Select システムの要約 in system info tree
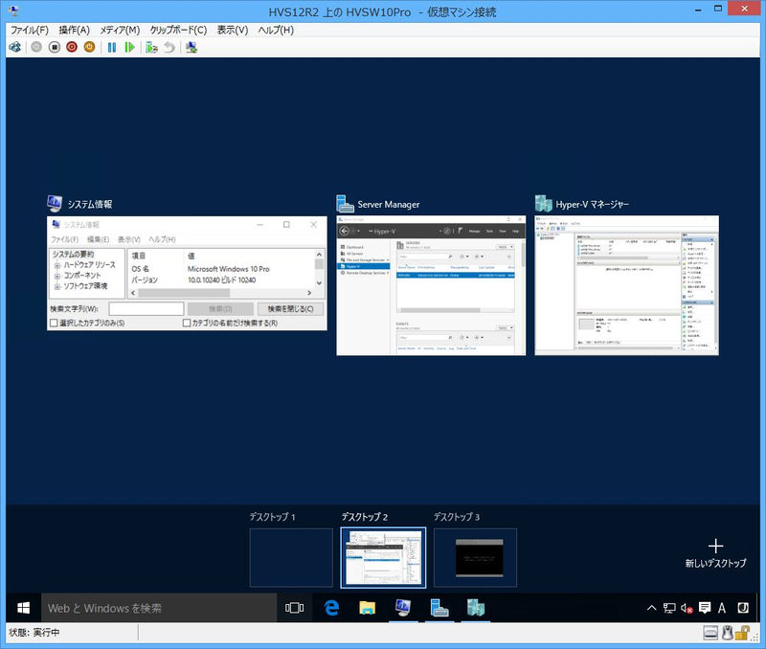This screenshot has width=766, height=649. (74, 255)
